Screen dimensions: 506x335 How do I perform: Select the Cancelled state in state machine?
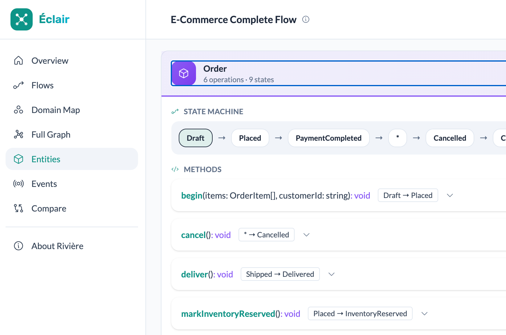pos(450,138)
